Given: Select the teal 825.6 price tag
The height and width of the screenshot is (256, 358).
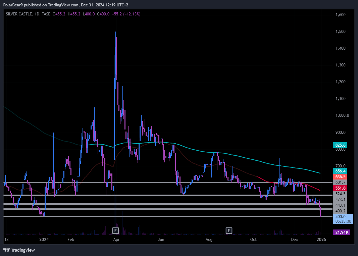Looking at the screenshot, I should pos(341,145).
